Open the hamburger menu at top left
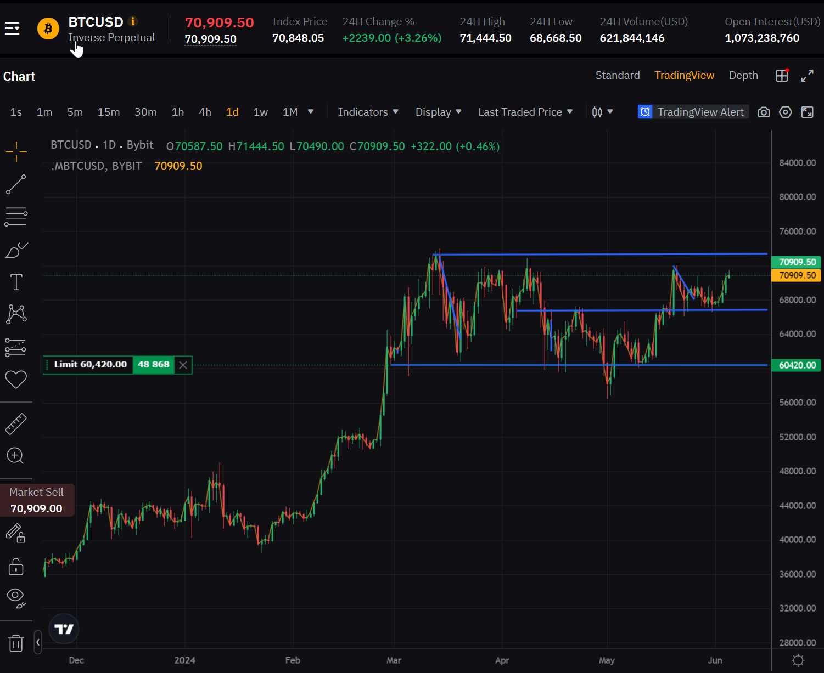 12,29
